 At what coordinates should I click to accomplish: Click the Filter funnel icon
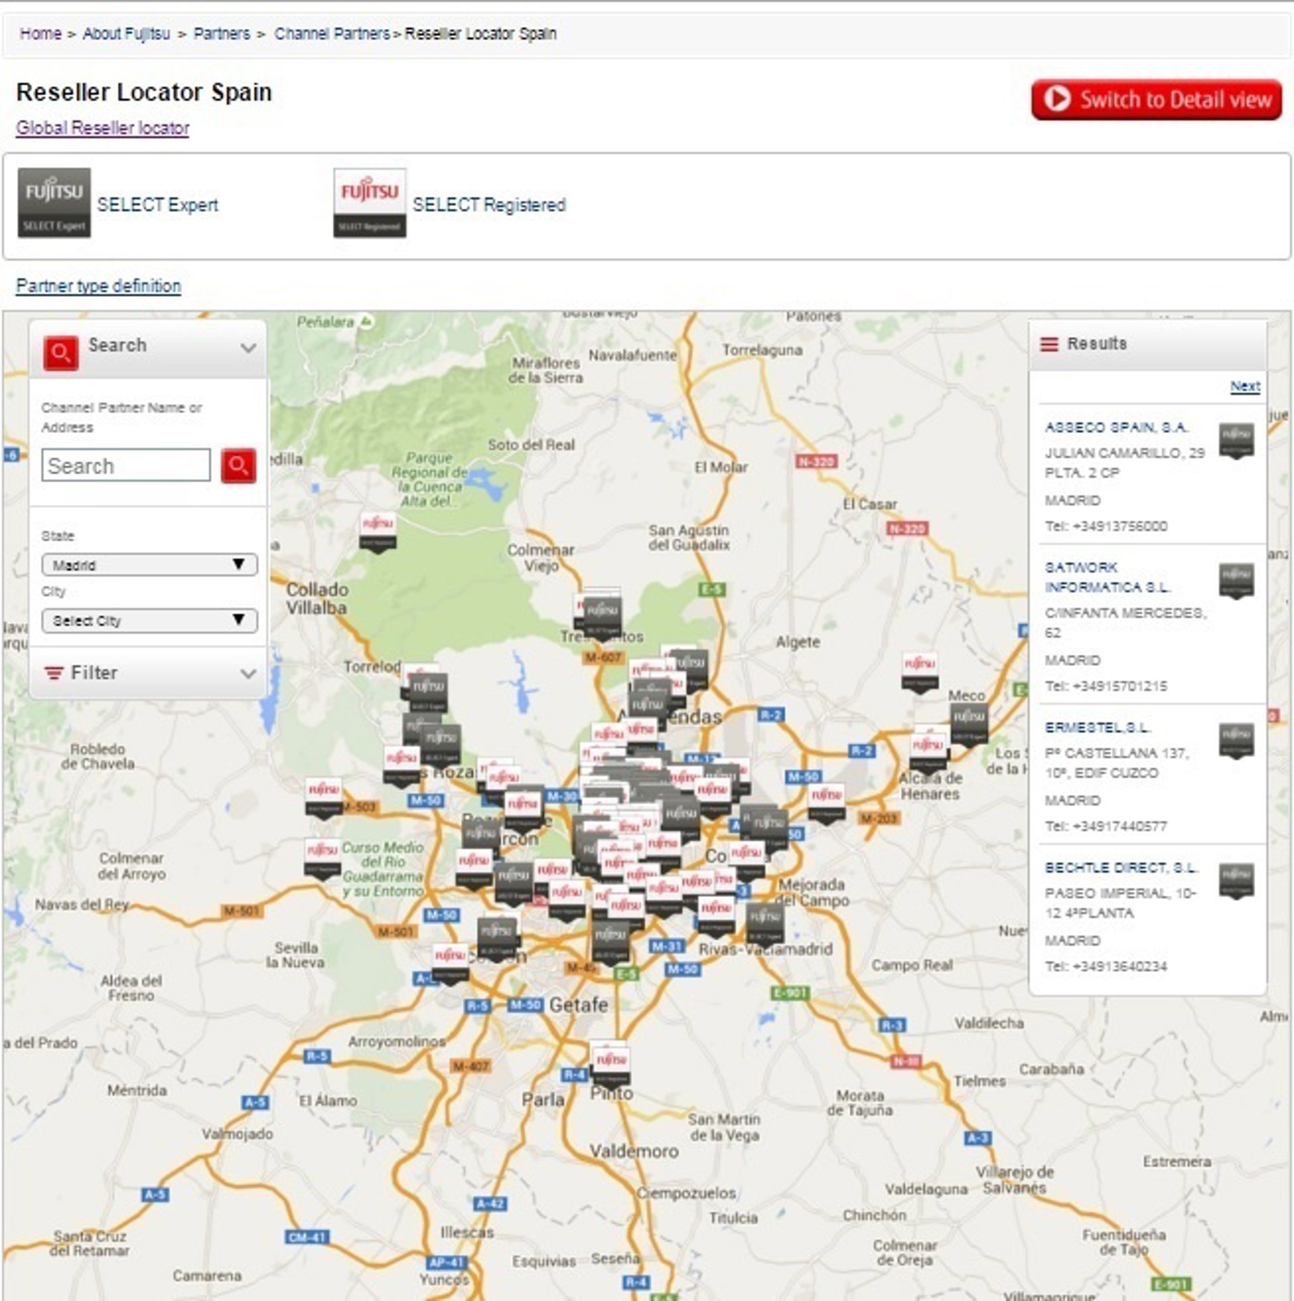click(x=53, y=673)
